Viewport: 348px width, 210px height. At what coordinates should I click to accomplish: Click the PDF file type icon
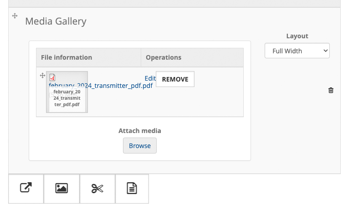[x=52, y=77]
